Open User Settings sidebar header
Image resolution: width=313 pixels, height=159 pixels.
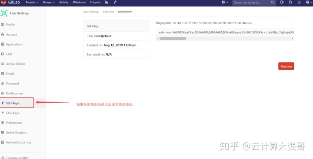pyautogui.click(x=20, y=13)
